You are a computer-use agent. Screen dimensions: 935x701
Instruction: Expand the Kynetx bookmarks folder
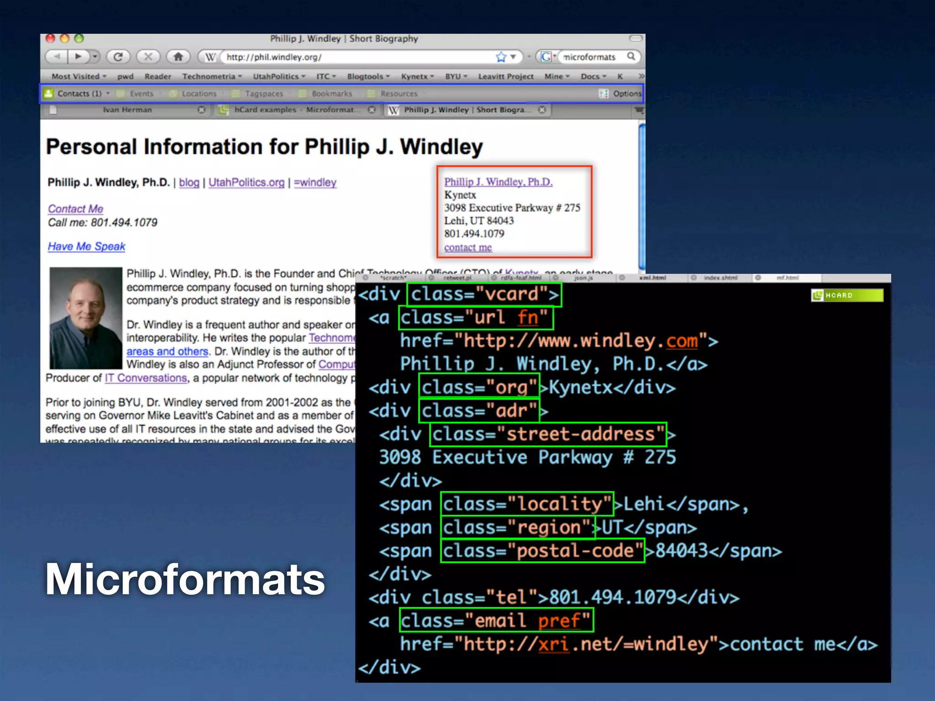(417, 76)
